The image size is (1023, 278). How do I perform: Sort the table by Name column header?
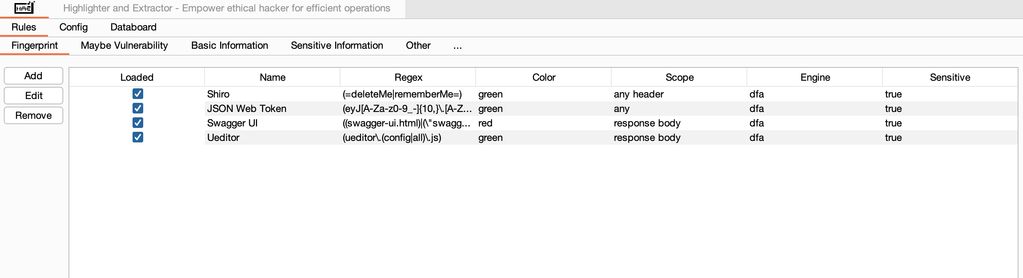point(272,77)
